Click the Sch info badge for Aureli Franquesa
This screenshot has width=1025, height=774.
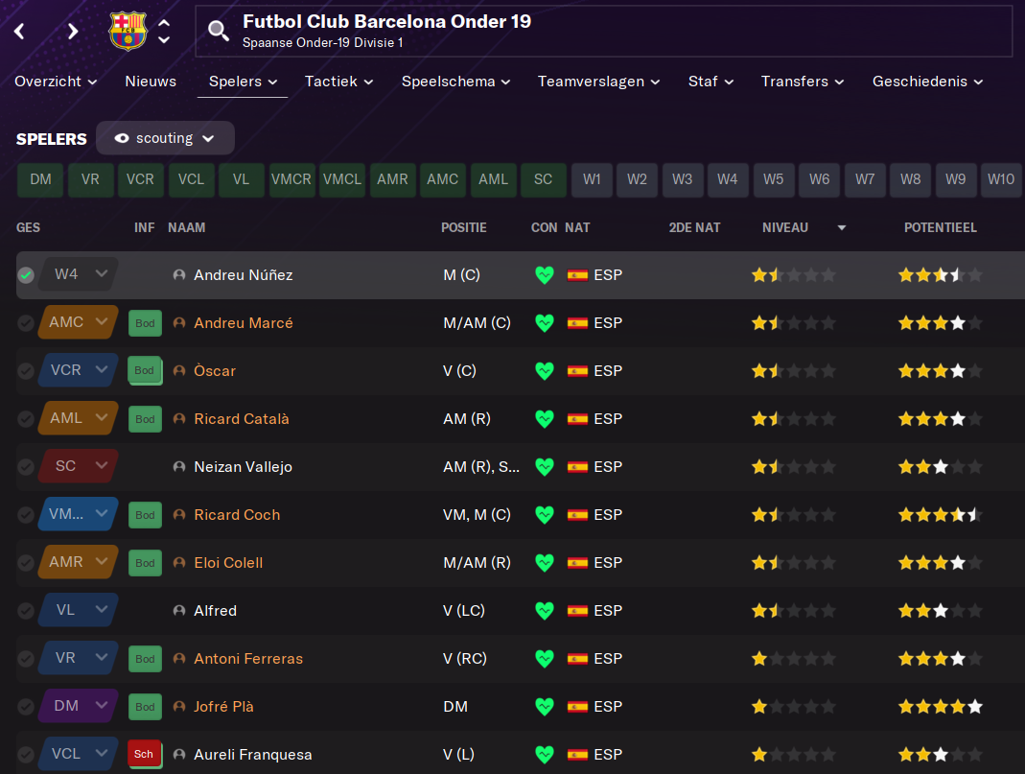click(x=145, y=755)
